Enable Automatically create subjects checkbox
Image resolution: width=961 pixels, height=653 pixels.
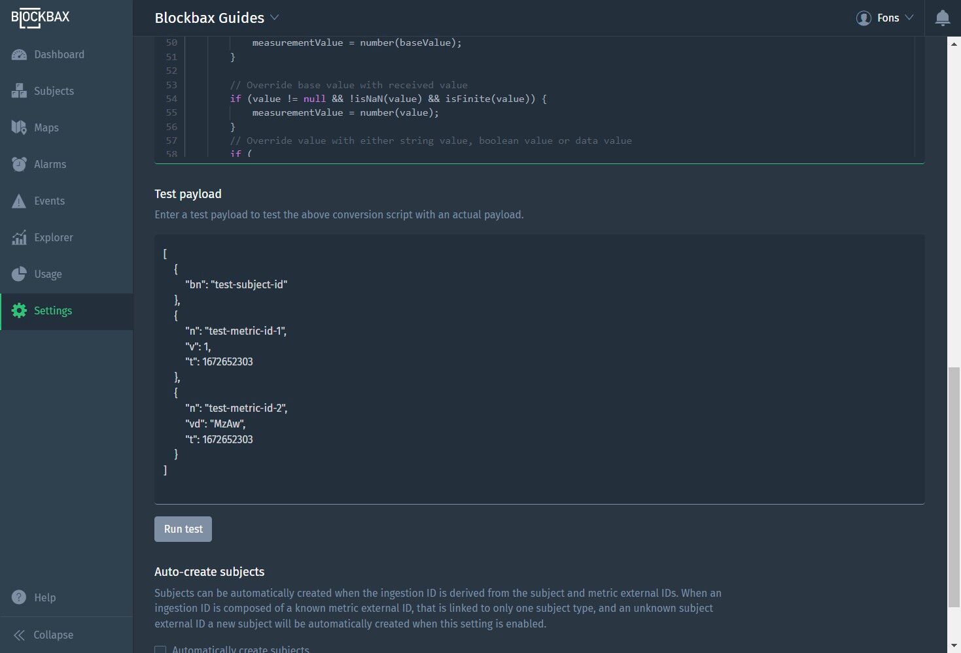point(160,650)
